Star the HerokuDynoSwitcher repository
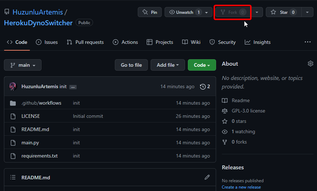Viewport: 317px width, 191px height. point(284,12)
